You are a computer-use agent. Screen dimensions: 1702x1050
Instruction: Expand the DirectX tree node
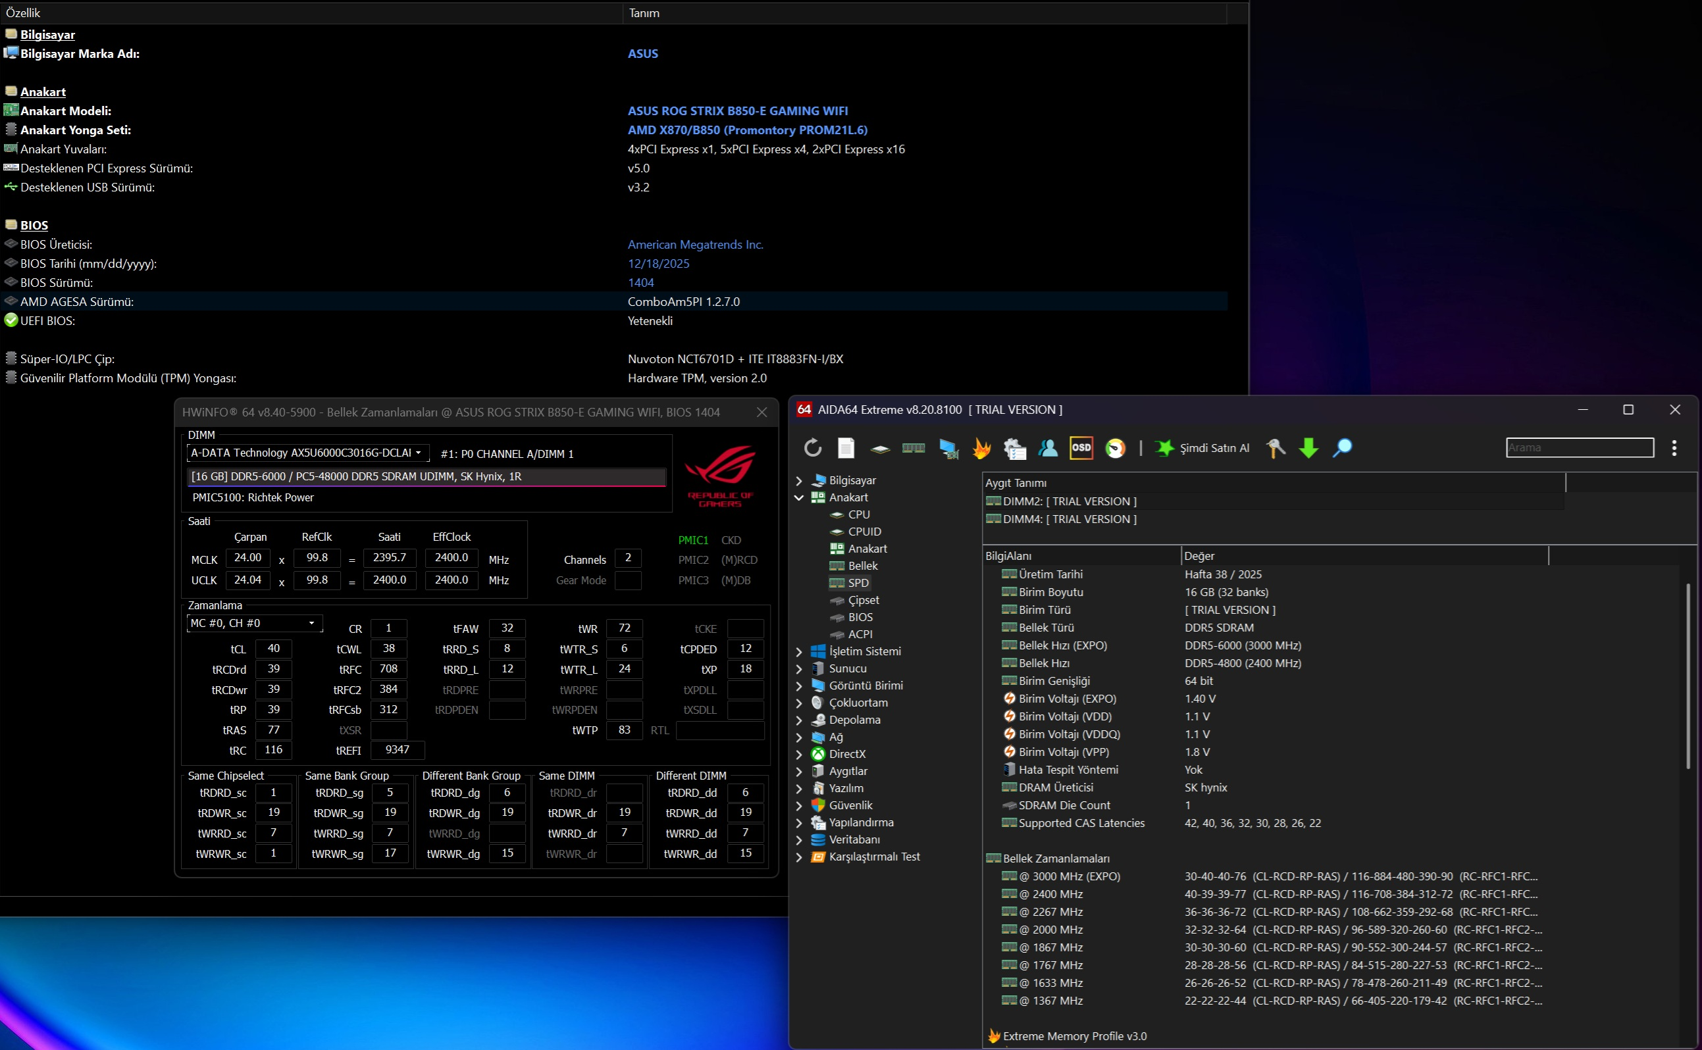799,754
